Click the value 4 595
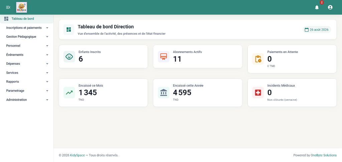 pos(182,93)
